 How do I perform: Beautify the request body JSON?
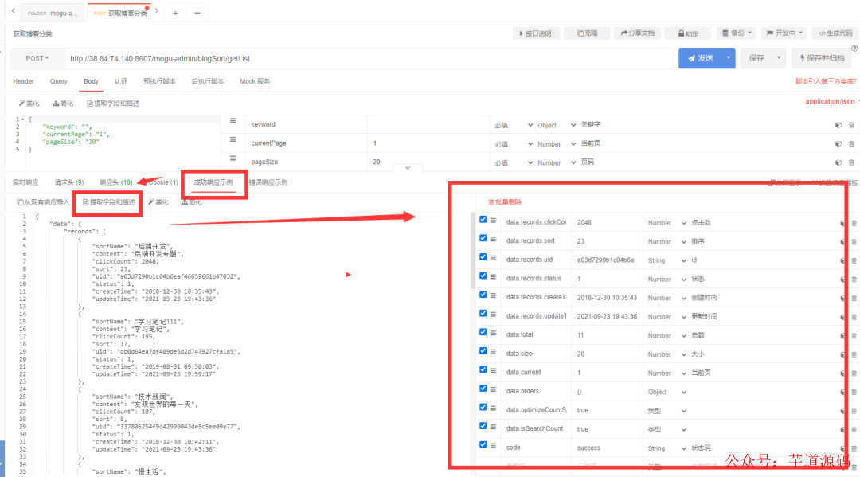click(x=29, y=103)
